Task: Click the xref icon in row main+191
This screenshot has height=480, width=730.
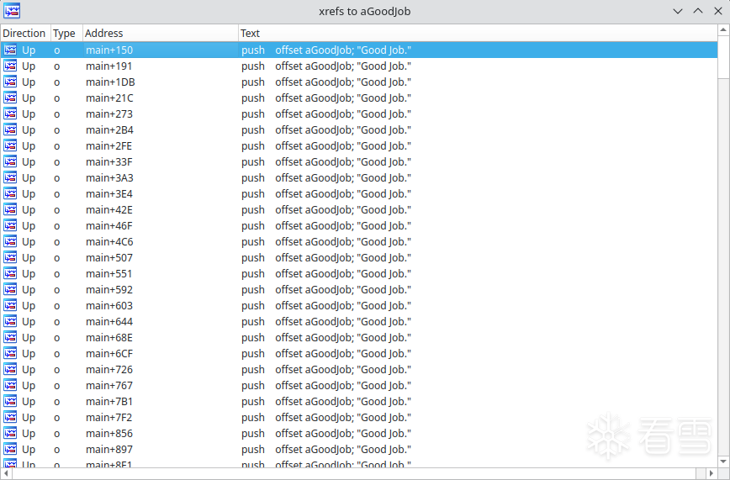Action: (x=10, y=66)
